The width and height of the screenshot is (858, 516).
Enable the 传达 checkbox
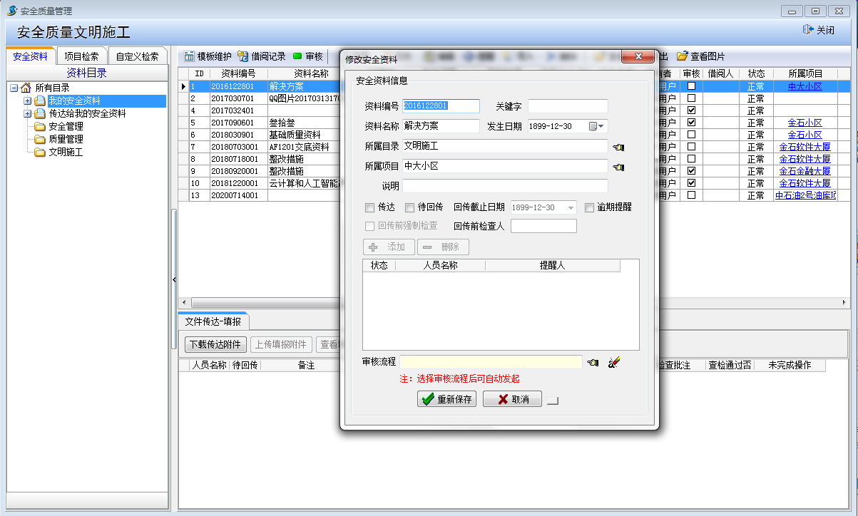[x=369, y=208]
